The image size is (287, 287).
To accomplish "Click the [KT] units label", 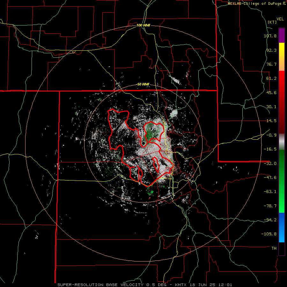I will (x=272, y=22).
